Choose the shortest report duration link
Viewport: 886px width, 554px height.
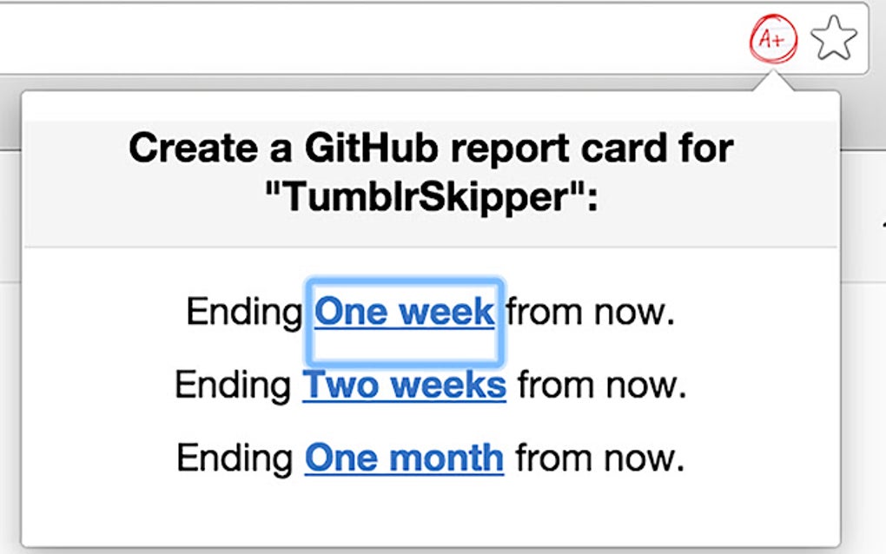(405, 310)
